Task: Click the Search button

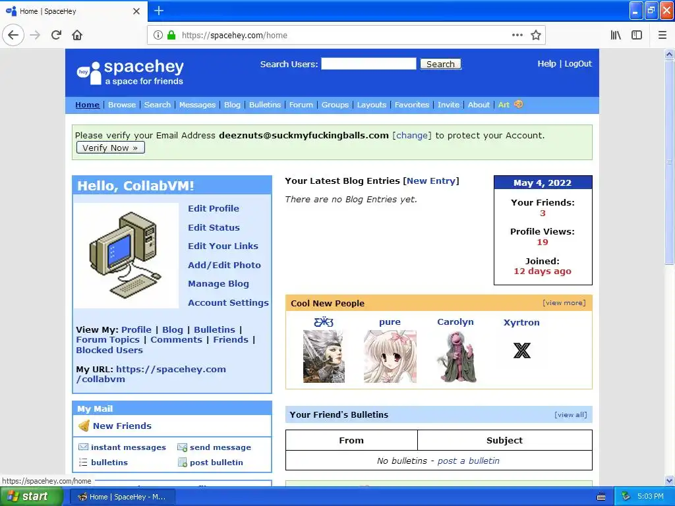Action: pos(440,64)
